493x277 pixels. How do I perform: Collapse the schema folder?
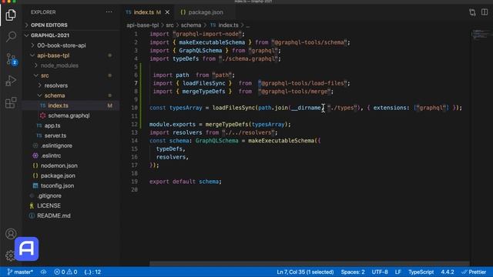tap(55, 95)
